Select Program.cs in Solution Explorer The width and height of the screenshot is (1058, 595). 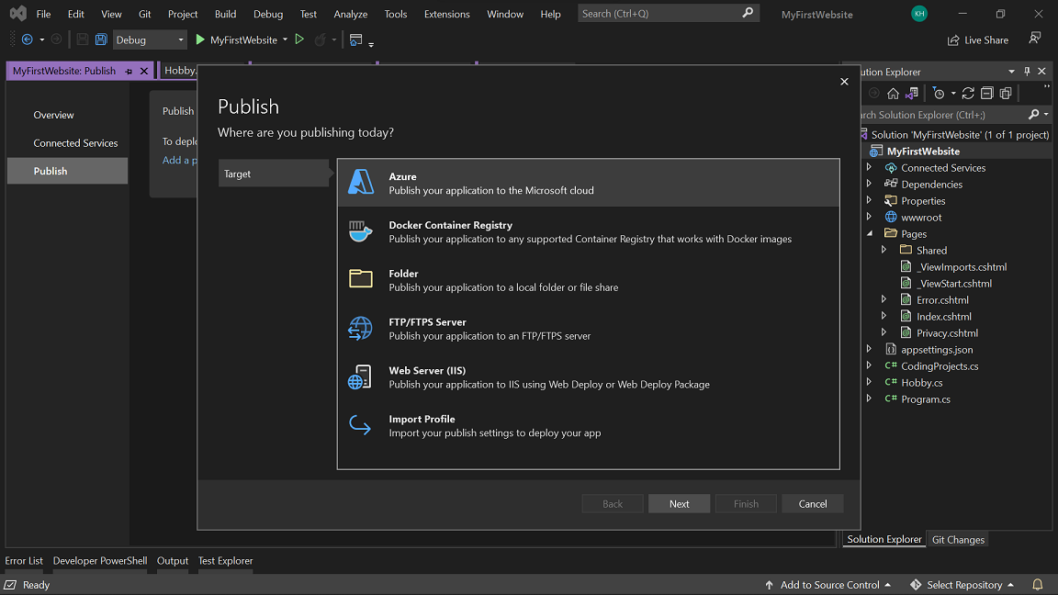(925, 399)
